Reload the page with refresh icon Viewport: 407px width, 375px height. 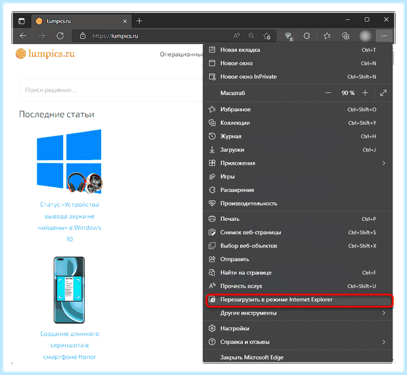click(x=60, y=36)
